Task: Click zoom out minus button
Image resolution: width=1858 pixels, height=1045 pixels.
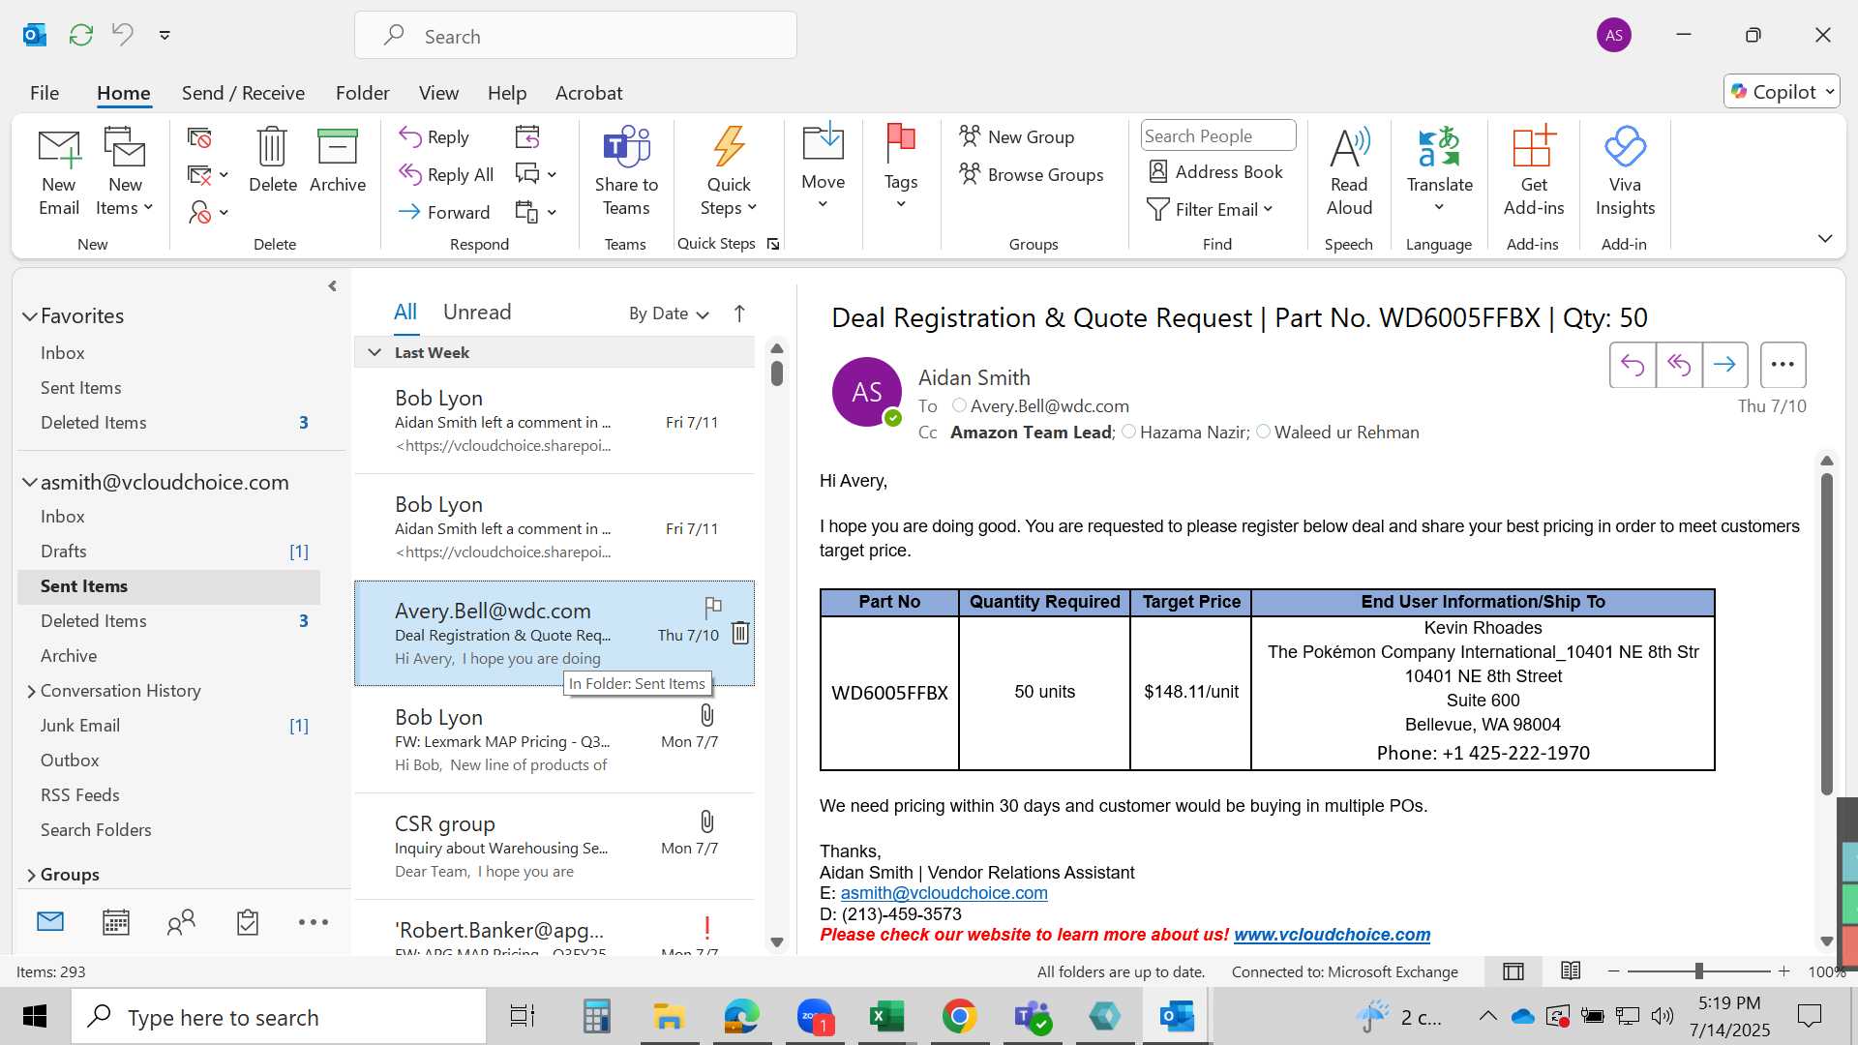Action: click(1613, 970)
